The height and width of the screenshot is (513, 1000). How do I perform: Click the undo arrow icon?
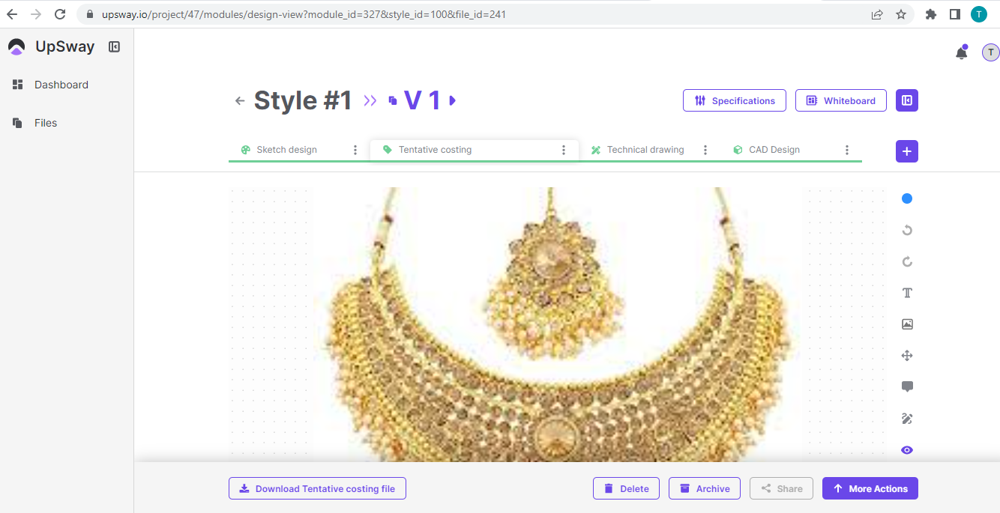click(907, 230)
